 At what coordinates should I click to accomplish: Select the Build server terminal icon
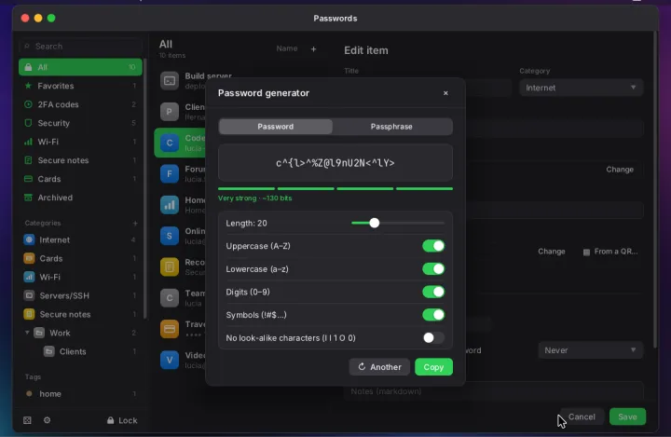pos(170,80)
